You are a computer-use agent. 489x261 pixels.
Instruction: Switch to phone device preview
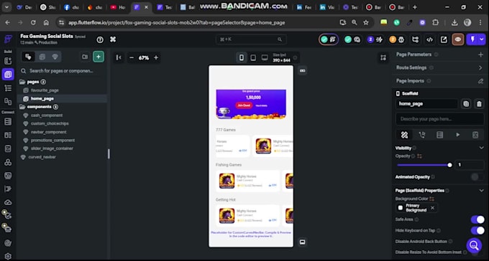242,57
